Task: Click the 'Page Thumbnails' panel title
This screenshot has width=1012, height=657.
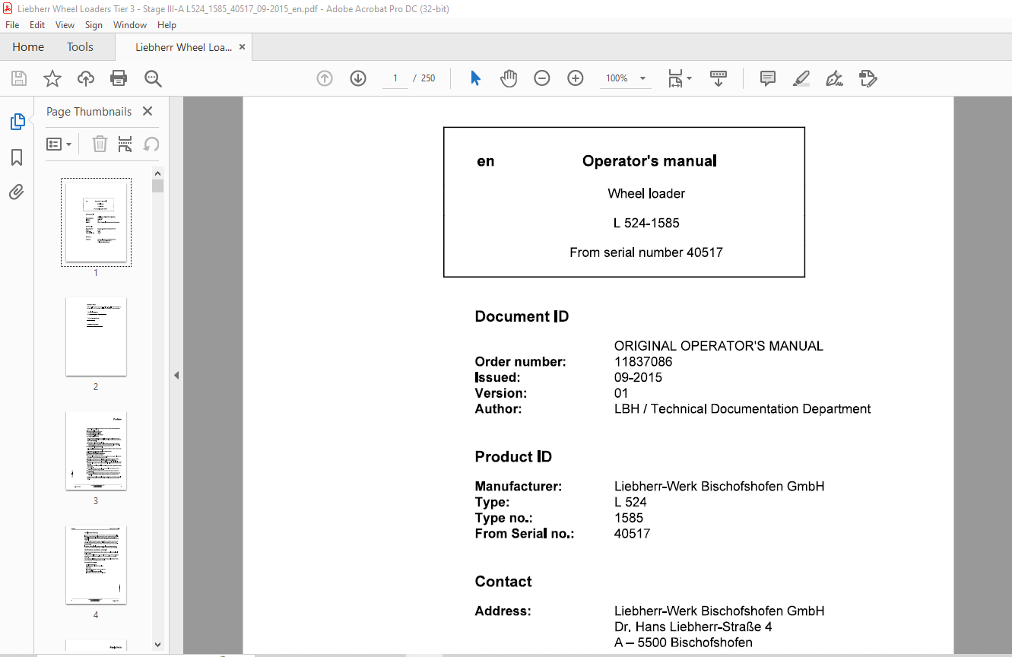Action: [x=89, y=111]
